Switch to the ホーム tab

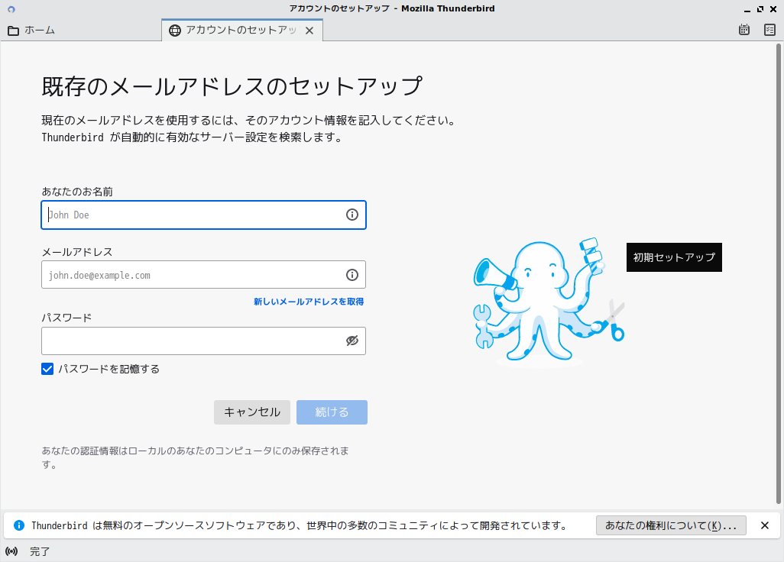(x=81, y=31)
